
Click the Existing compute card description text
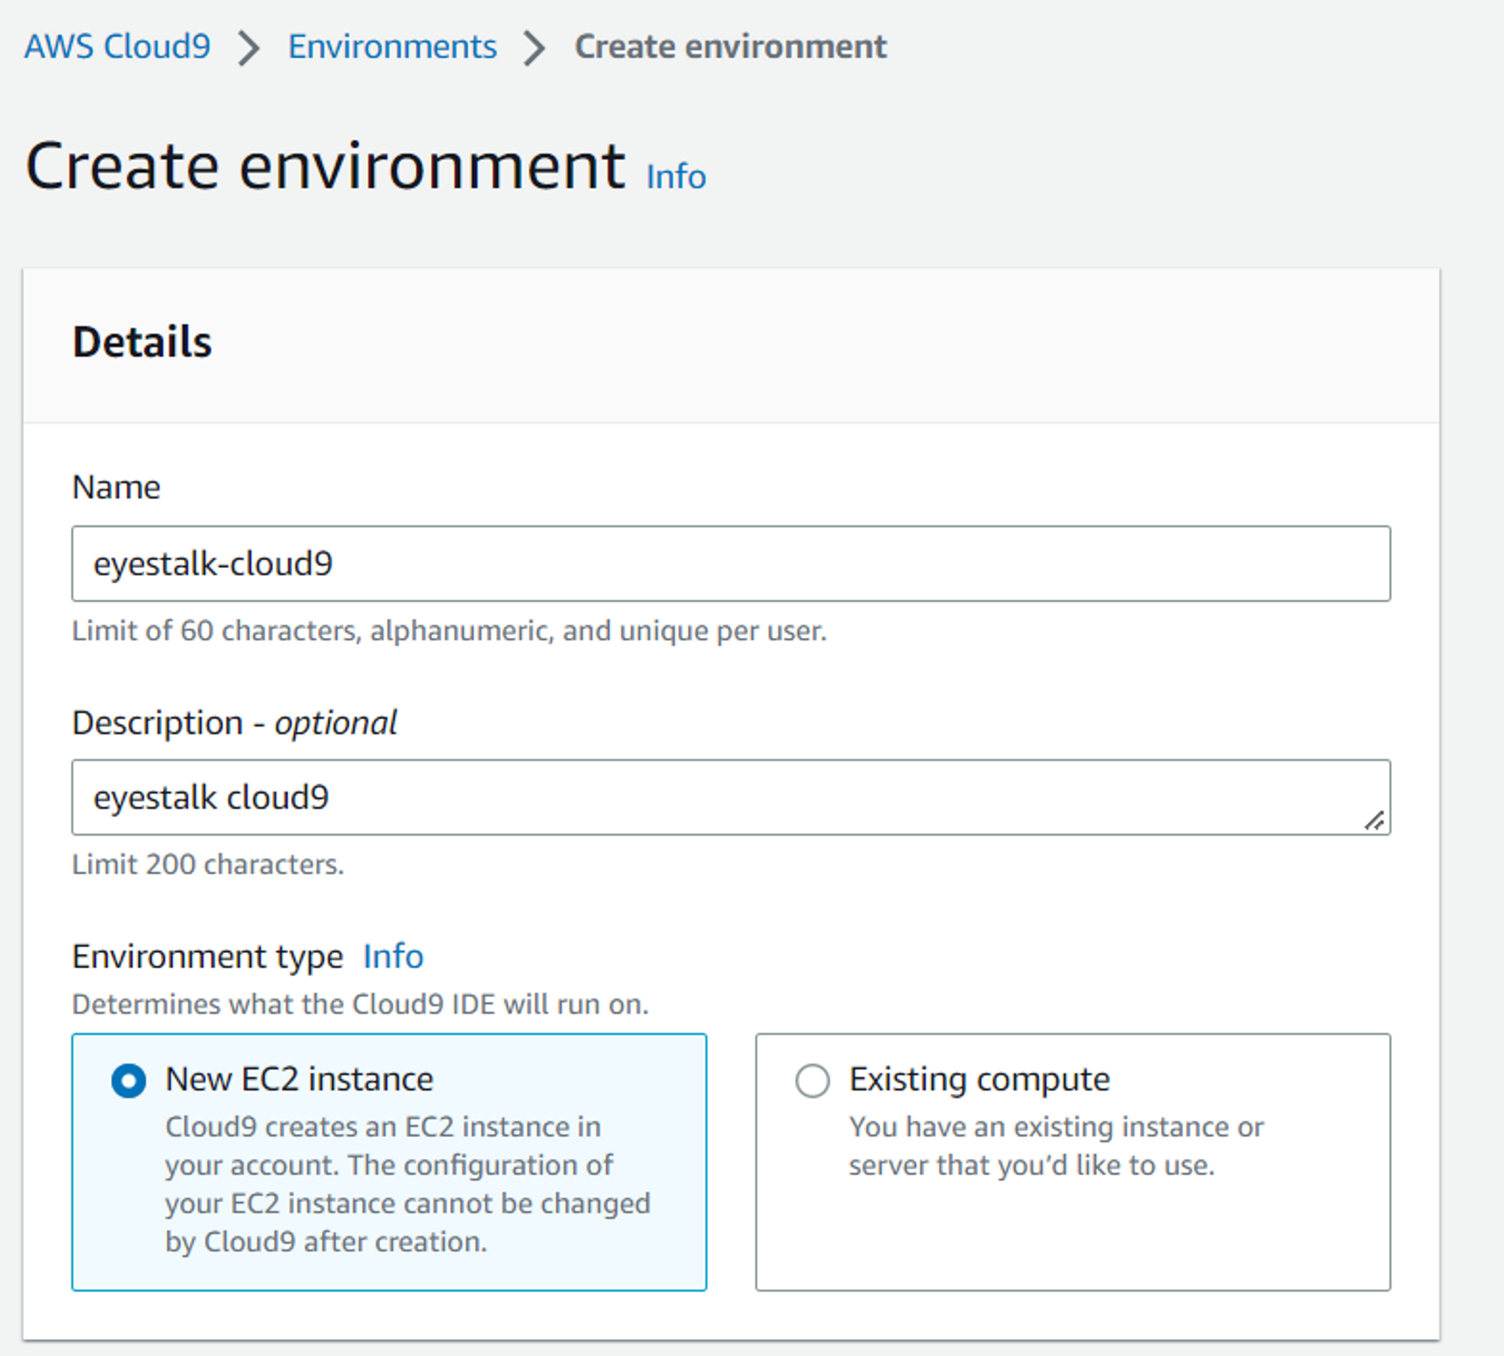click(1056, 1146)
